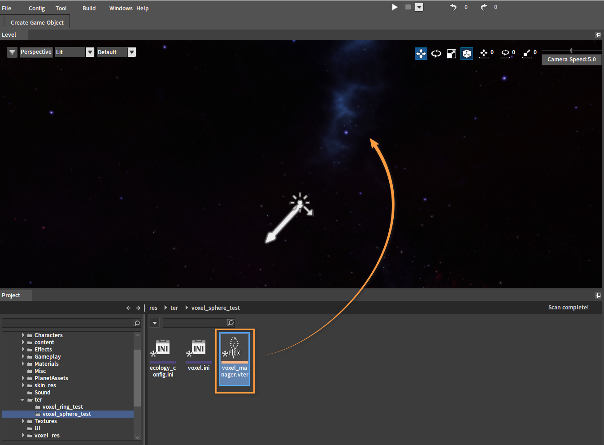This screenshot has height=445, width=604.
Task: Navigate back in the Project browser
Action: tap(128, 308)
